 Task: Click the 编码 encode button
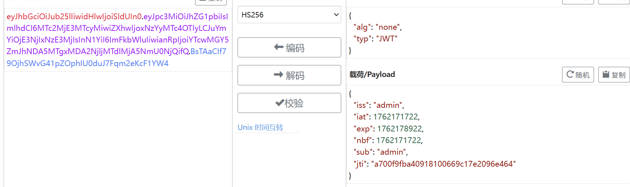289,48
